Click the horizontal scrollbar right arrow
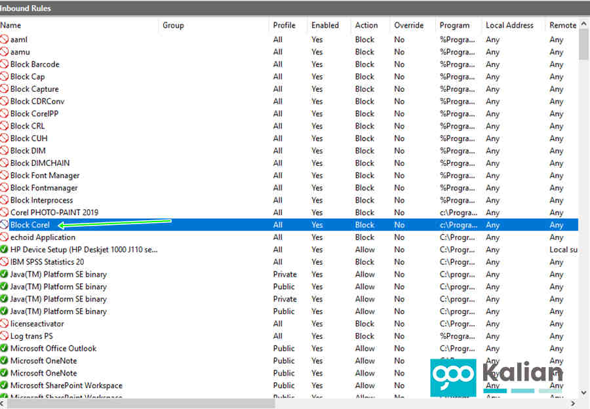Image resolution: width=590 pixels, height=409 pixels. 573,404
